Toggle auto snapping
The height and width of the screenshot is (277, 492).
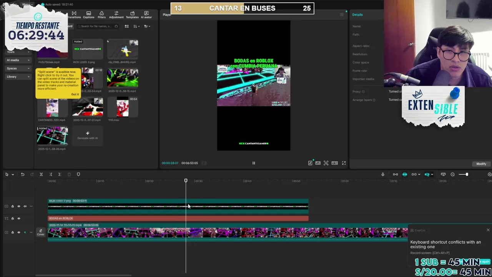click(x=405, y=175)
